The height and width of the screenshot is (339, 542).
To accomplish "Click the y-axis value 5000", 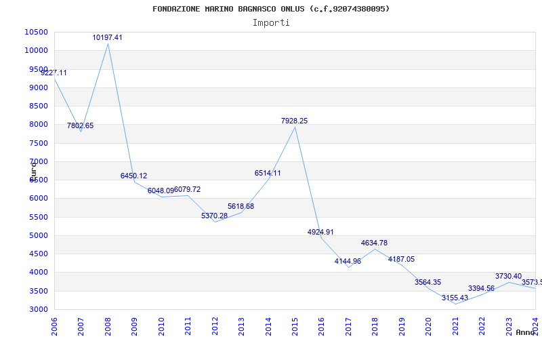I will [38, 235].
